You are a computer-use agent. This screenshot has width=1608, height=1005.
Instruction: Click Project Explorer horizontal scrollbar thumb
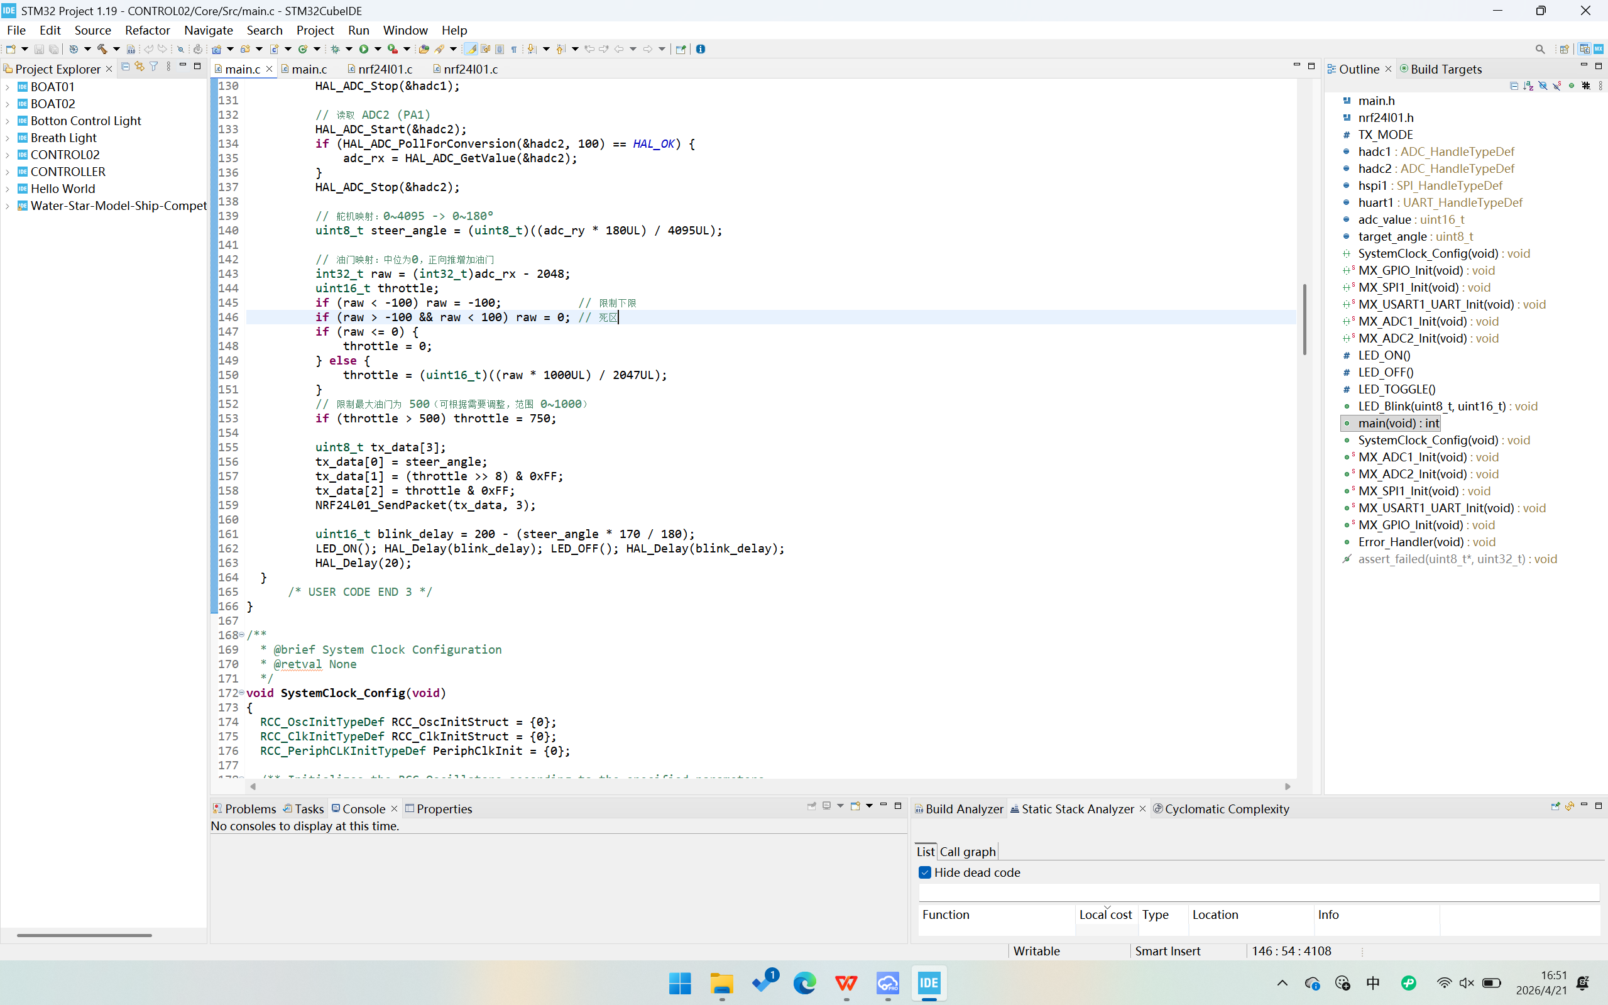(x=84, y=935)
